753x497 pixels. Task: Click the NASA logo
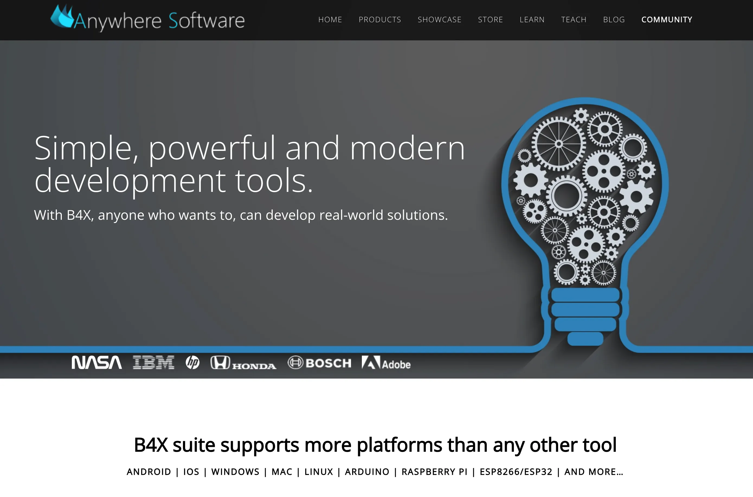point(97,362)
